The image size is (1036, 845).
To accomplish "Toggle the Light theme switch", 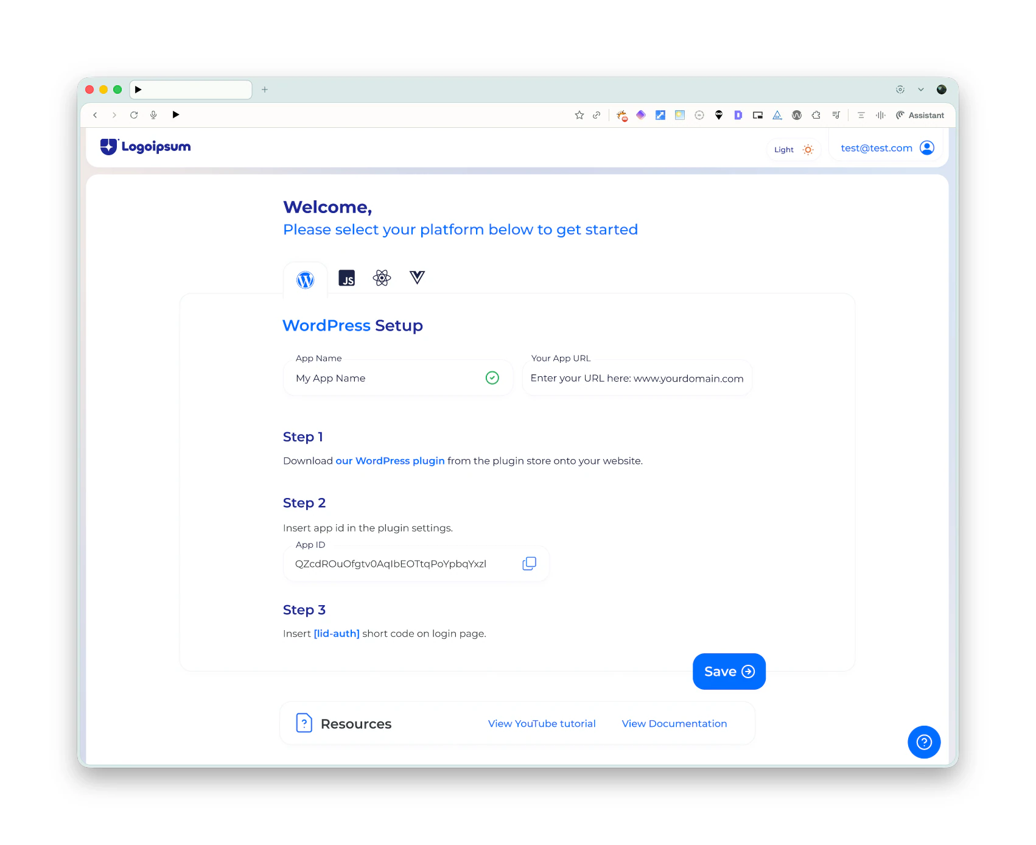I will 794,150.
